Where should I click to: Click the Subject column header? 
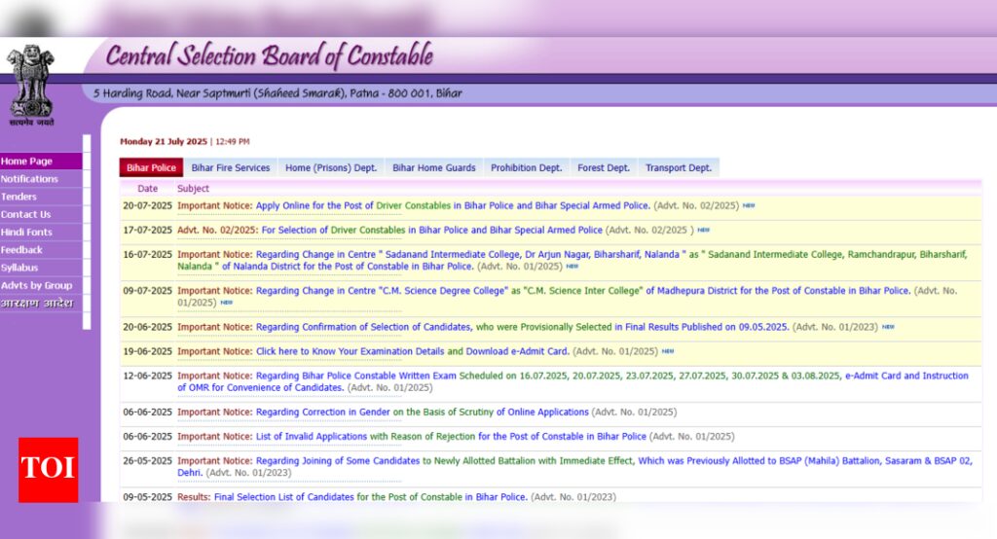(193, 188)
